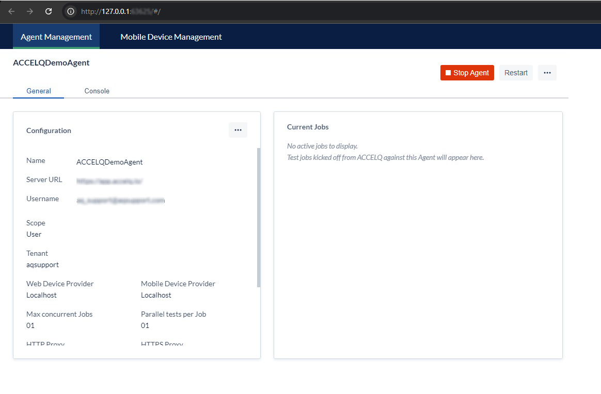The image size is (601, 394).
Task: Go back using the browser back arrow
Action: [11, 11]
